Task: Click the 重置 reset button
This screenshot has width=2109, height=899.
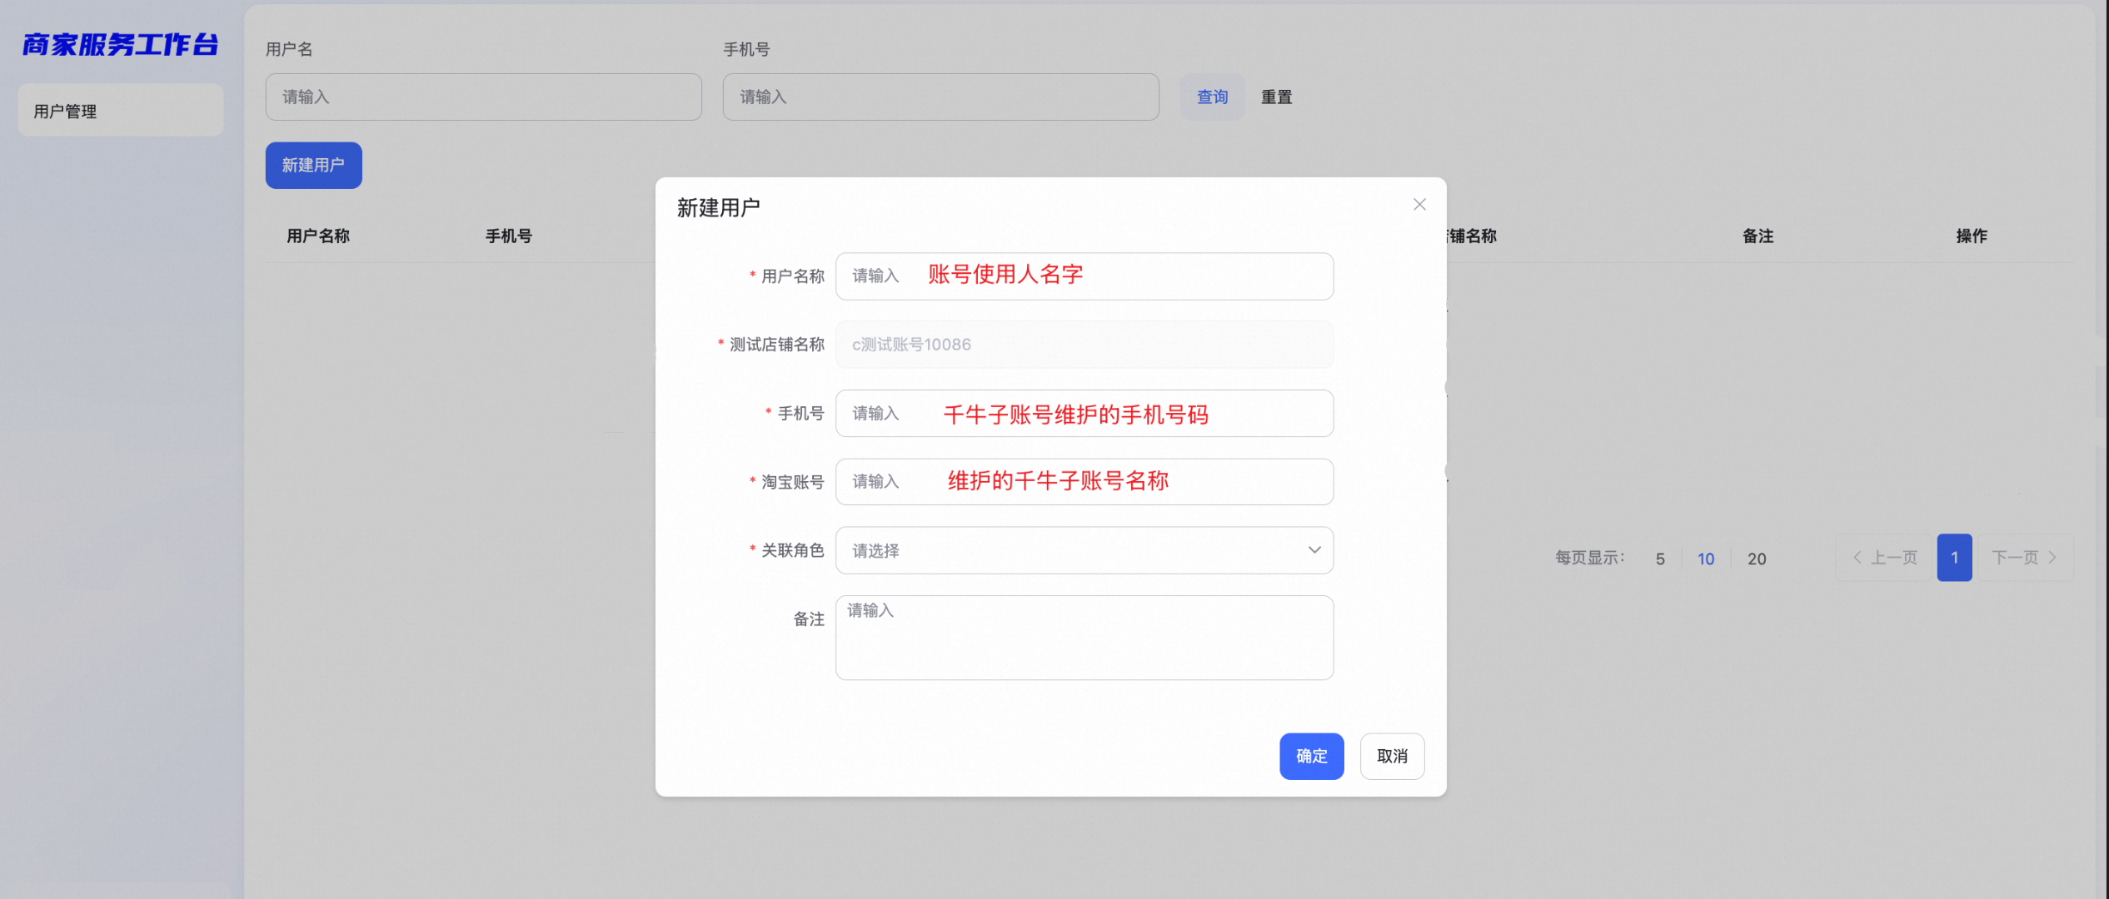Action: click(x=1276, y=97)
